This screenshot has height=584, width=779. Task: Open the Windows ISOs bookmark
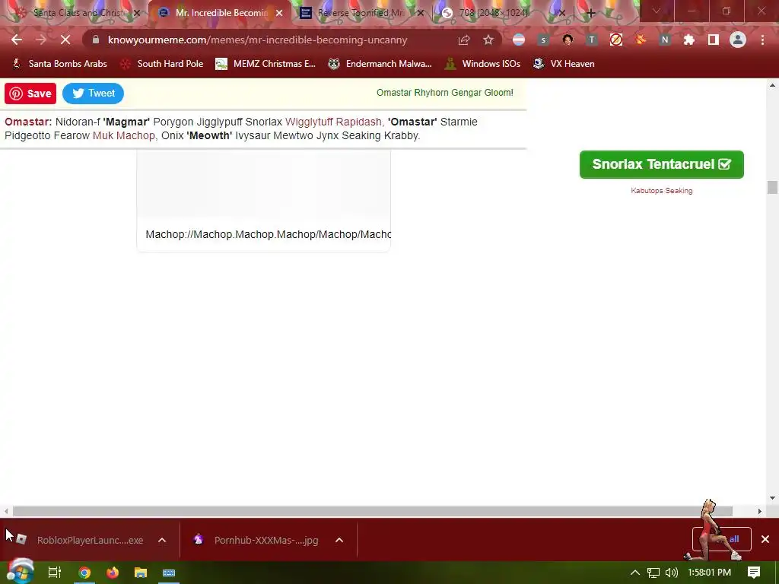pyautogui.click(x=483, y=64)
